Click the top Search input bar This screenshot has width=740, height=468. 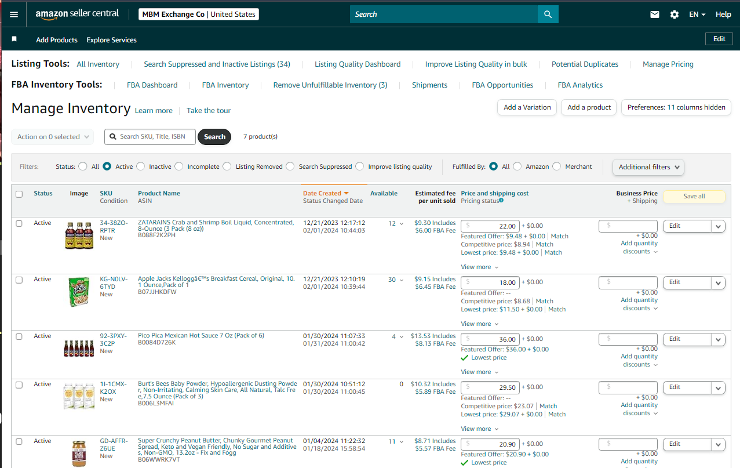(444, 14)
